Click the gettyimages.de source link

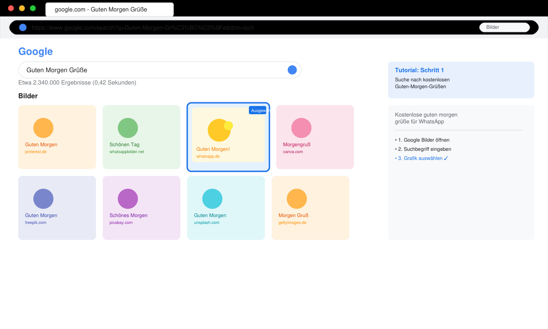point(292,223)
